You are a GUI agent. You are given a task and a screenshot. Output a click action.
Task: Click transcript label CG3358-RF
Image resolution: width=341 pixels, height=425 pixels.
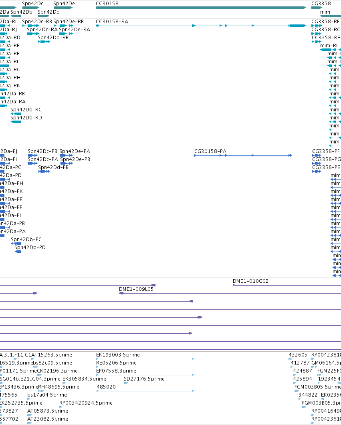(x=325, y=21)
